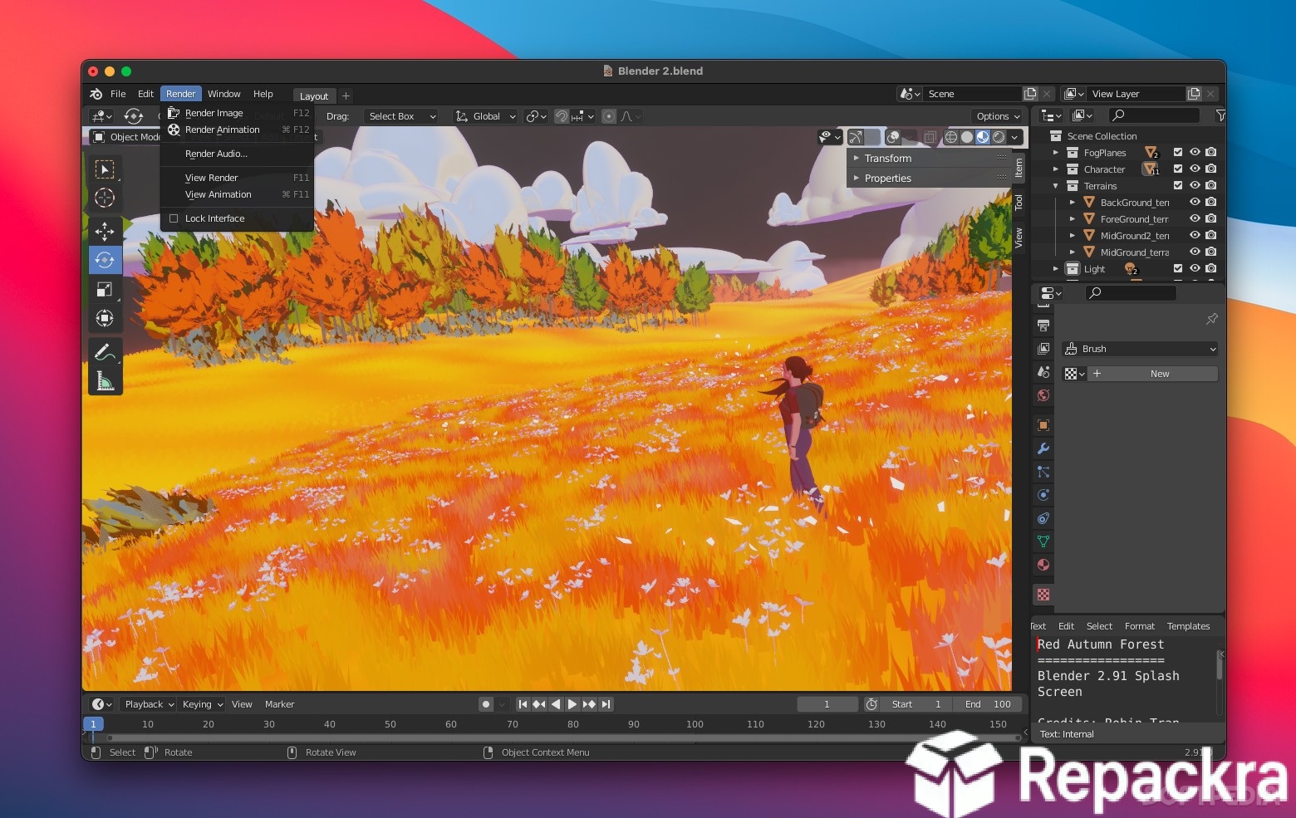The width and height of the screenshot is (1296, 818).
Task: Uncheck the Terrains collection checkbox
Action: [x=1177, y=185]
